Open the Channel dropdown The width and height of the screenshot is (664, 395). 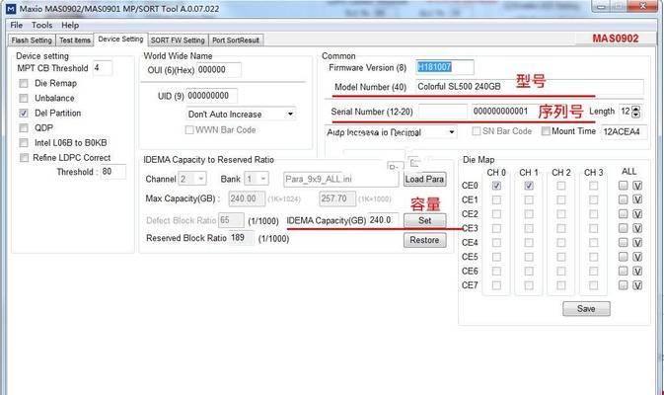click(x=192, y=179)
